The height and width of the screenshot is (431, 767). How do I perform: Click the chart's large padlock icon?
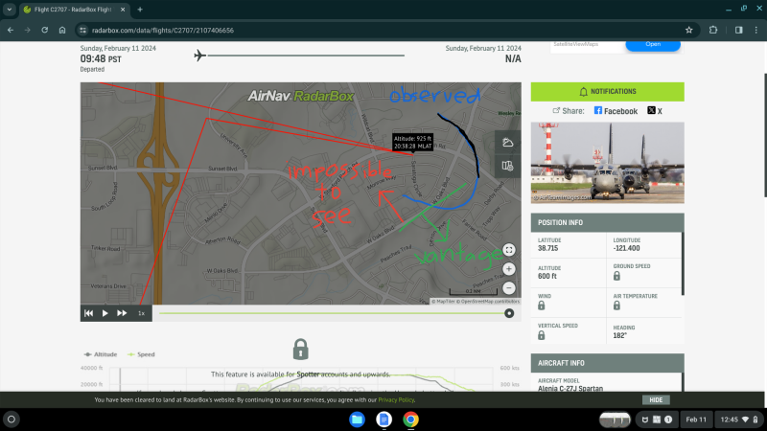point(300,350)
